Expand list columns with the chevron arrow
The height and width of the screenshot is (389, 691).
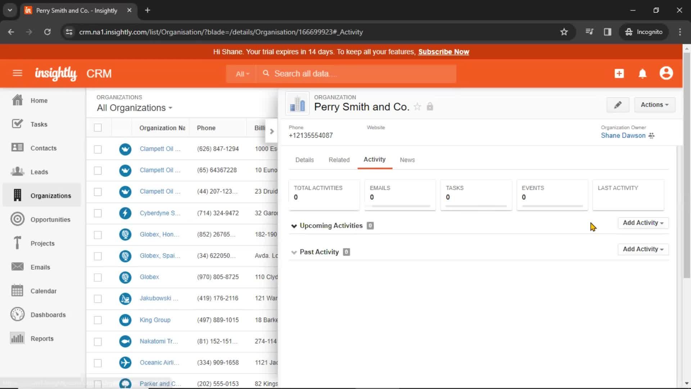(x=272, y=131)
